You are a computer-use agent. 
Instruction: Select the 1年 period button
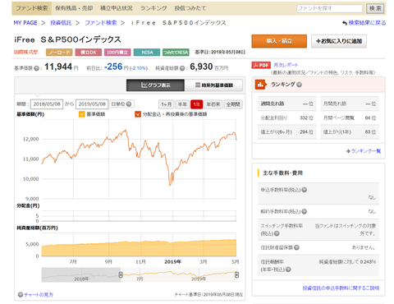click(x=196, y=104)
